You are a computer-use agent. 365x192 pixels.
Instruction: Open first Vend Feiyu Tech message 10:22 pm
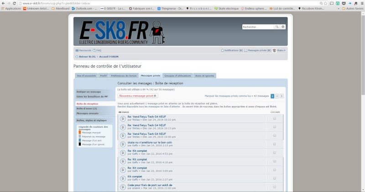tap(146, 117)
